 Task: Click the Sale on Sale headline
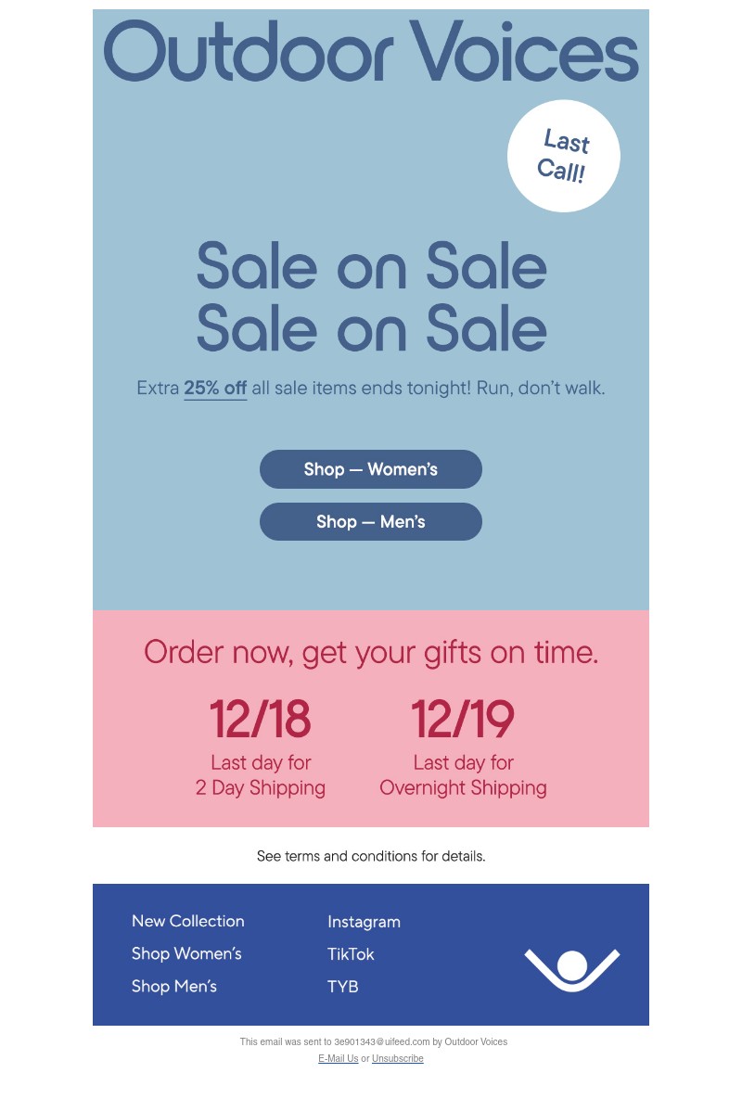click(x=371, y=297)
